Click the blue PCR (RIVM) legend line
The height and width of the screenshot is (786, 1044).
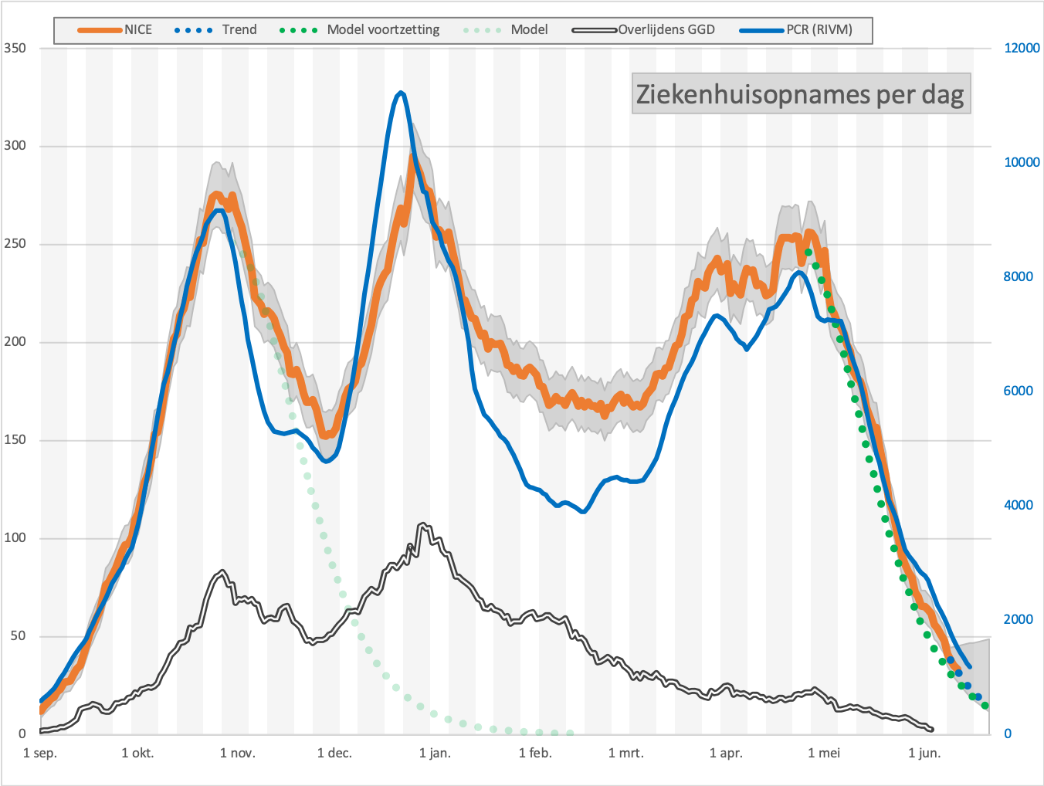point(762,30)
